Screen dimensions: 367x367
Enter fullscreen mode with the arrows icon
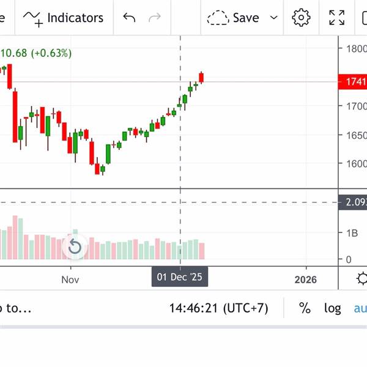(337, 18)
